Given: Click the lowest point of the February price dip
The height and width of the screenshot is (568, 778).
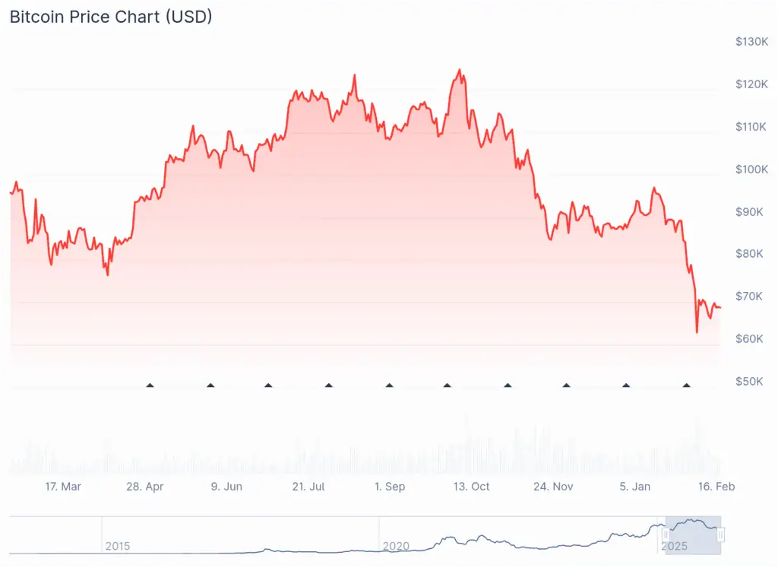Looking at the screenshot, I should coord(697,332).
